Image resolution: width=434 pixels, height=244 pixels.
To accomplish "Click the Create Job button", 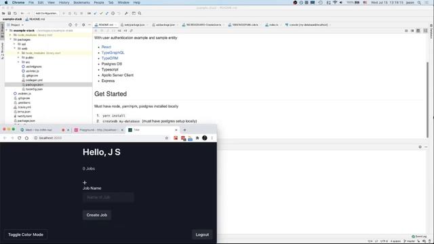I will point(96,215).
